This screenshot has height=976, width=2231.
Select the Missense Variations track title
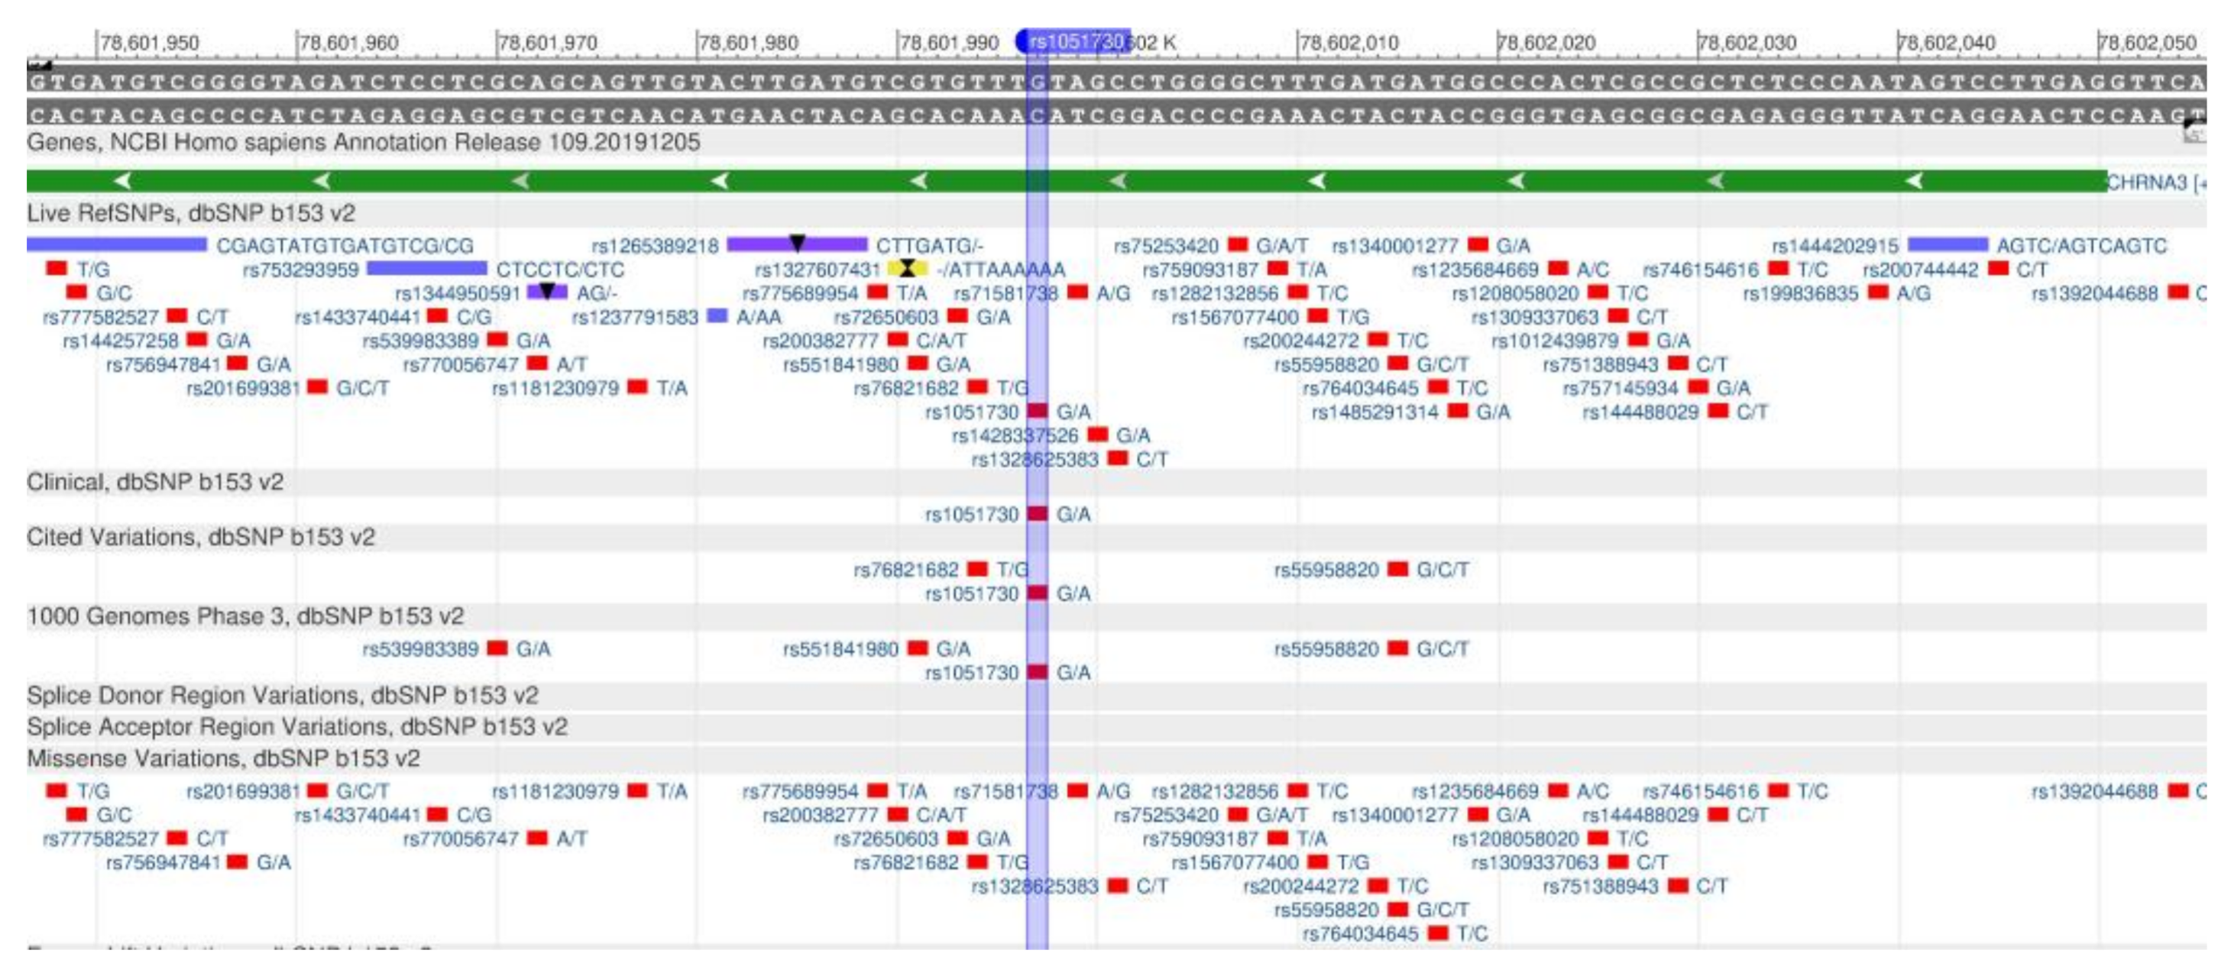[223, 758]
